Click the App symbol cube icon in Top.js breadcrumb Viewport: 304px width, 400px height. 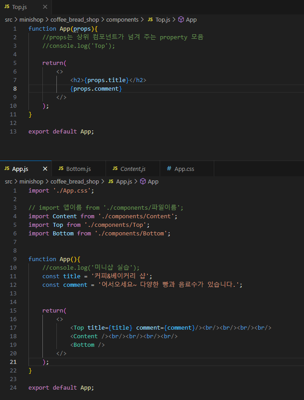pos(181,20)
